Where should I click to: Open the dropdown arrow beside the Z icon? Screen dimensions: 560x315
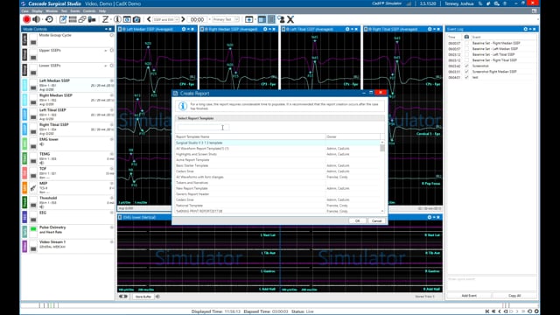pos(111,19)
